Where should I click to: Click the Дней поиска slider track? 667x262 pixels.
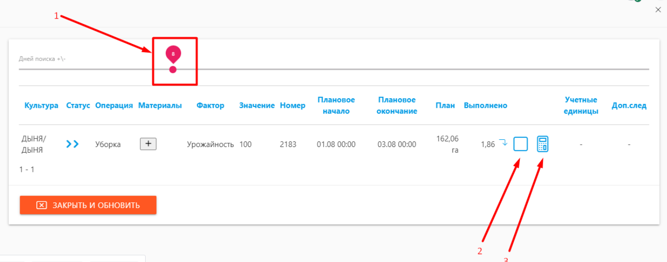click(334, 70)
